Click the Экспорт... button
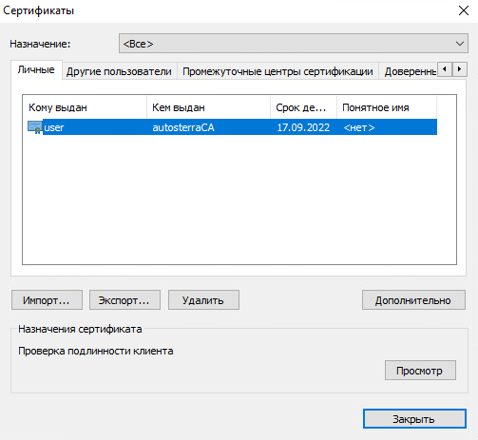Image resolution: width=478 pixels, height=440 pixels. (x=124, y=300)
